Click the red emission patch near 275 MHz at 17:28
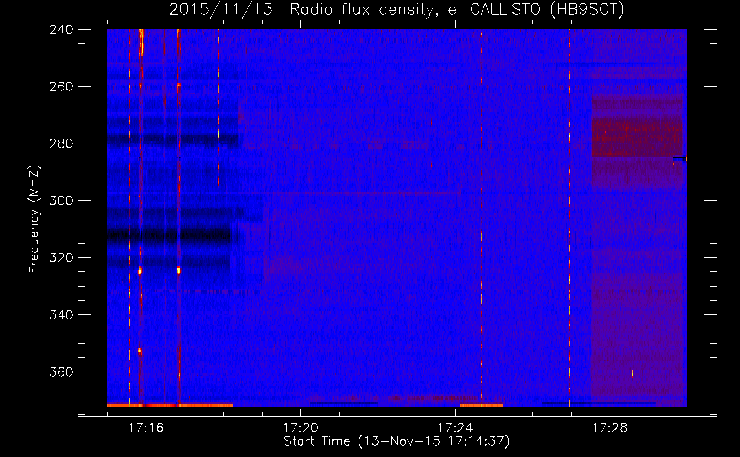Image resolution: width=740 pixels, height=457 pixels. (637, 136)
